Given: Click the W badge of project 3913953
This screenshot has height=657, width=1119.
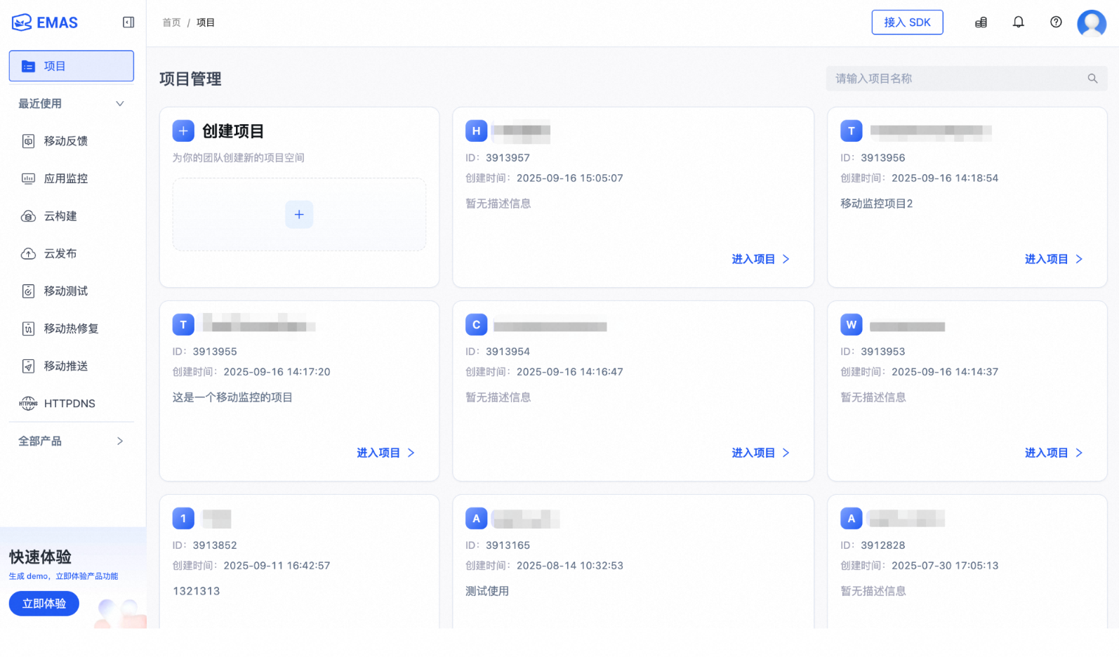Looking at the screenshot, I should click(x=852, y=325).
